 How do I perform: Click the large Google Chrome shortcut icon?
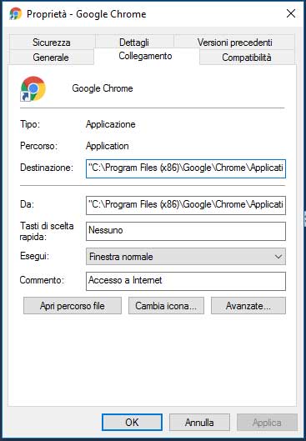[x=33, y=88]
